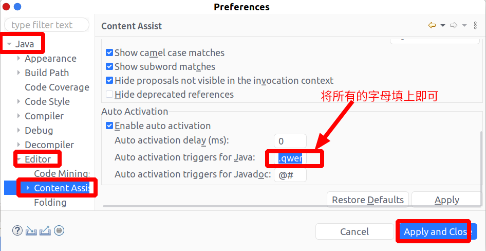Expand the Code Style tree node
Screen dimensions: 486x251
(19, 102)
